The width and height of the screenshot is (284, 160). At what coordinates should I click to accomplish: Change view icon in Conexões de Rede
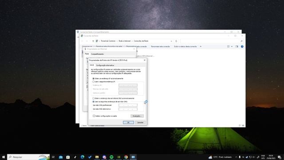[x=229, y=47]
